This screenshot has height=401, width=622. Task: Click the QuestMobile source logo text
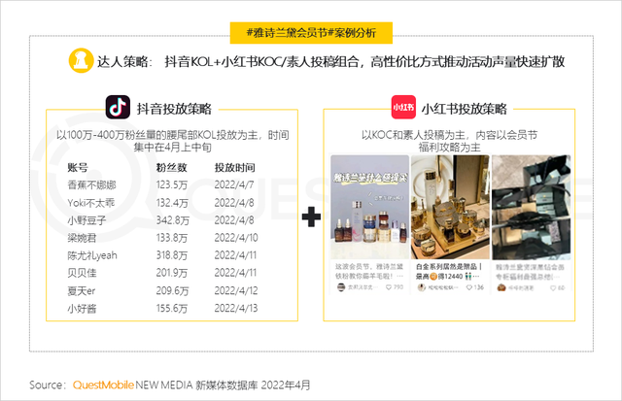pyautogui.click(x=103, y=384)
